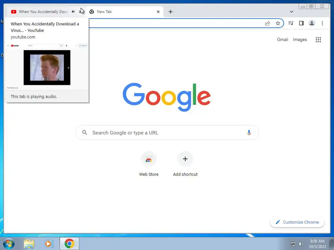Open the Images link

click(x=300, y=39)
